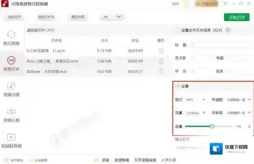The image size is (254, 164).
Task: Click the 大小 size column header
Action: 104,41
